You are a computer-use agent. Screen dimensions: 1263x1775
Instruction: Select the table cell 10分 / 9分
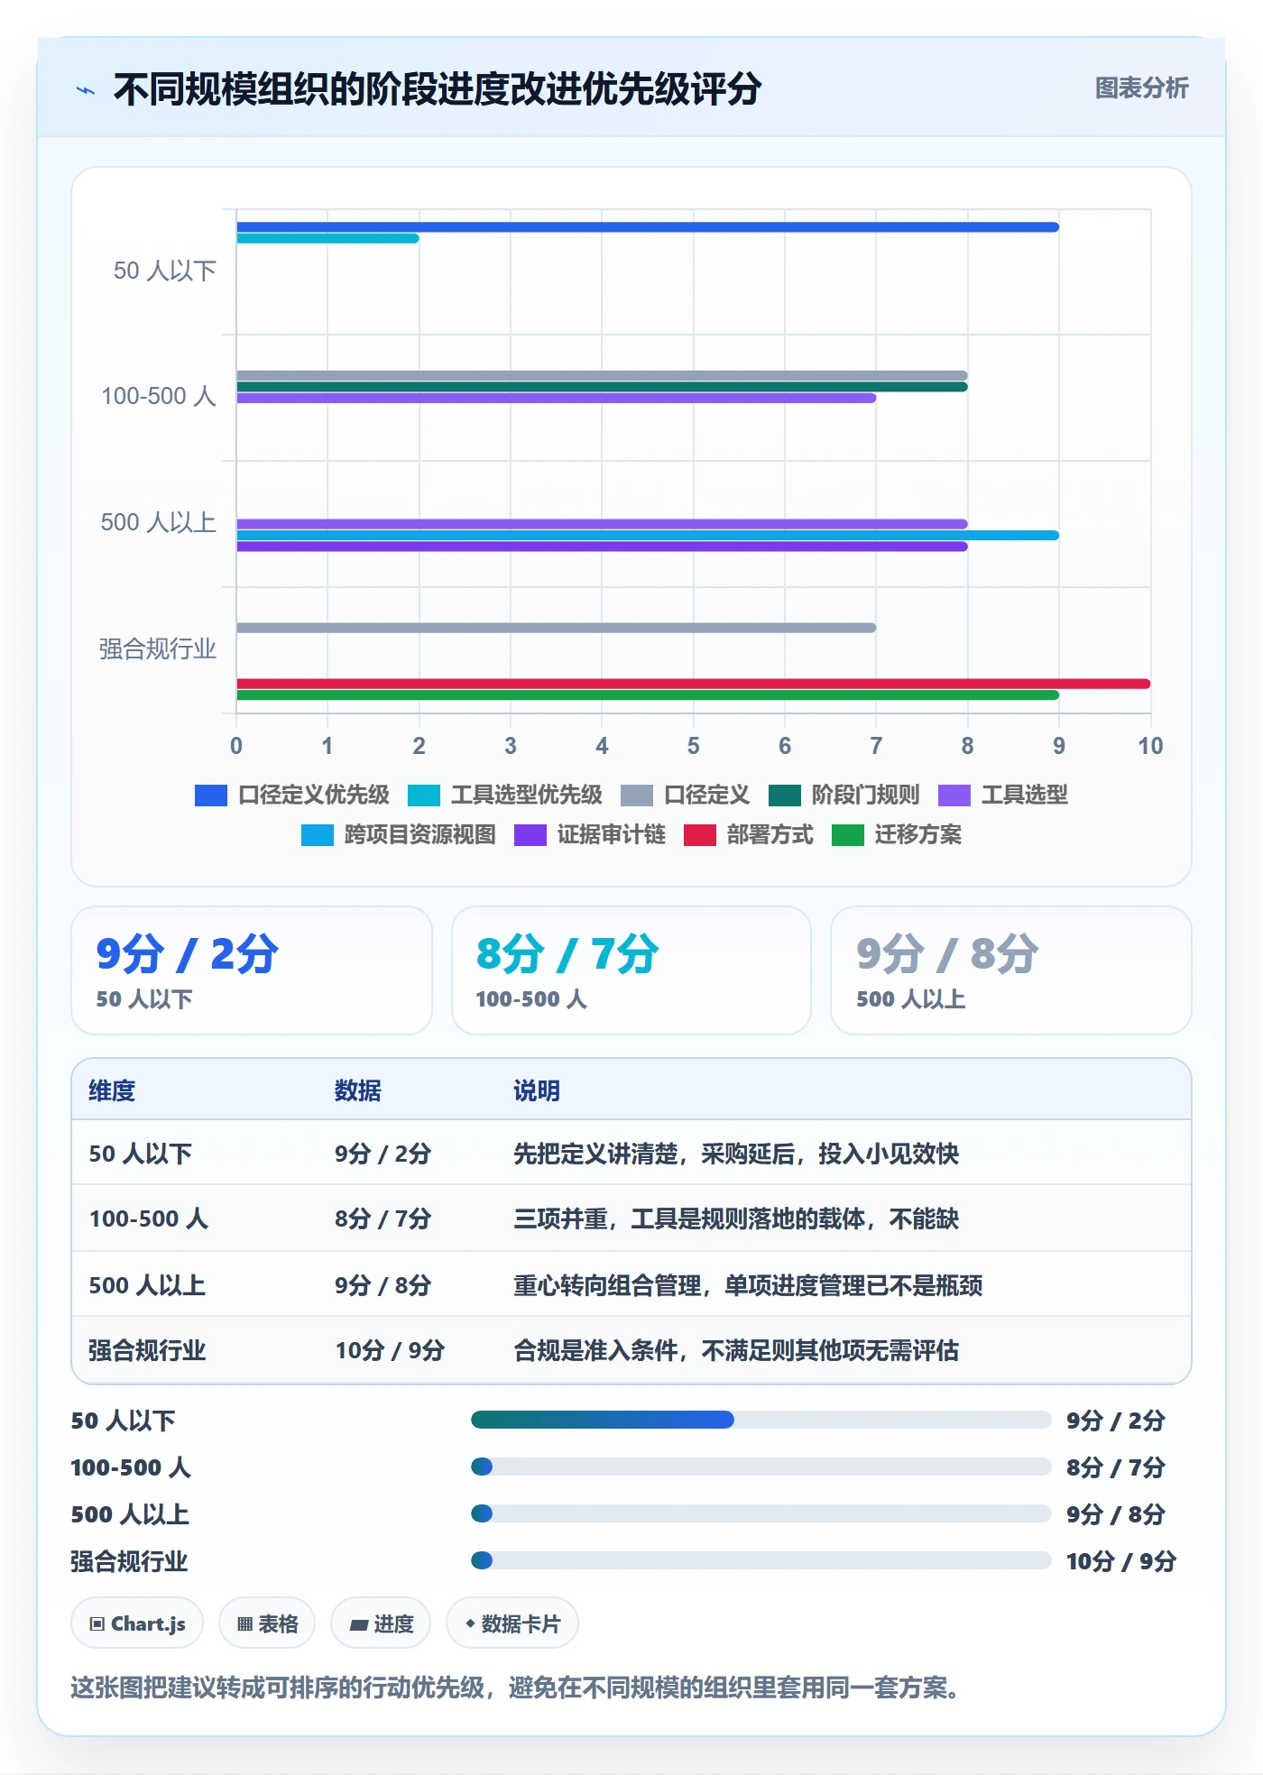(x=390, y=1351)
